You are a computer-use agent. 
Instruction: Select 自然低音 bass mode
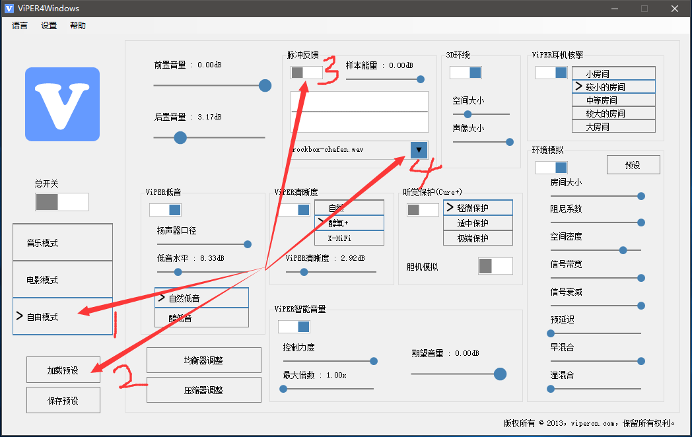pyautogui.click(x=201, y=298)
